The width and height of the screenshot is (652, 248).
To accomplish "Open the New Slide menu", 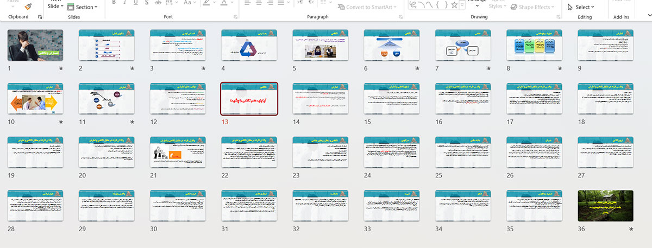I will (x=55, y=6).
